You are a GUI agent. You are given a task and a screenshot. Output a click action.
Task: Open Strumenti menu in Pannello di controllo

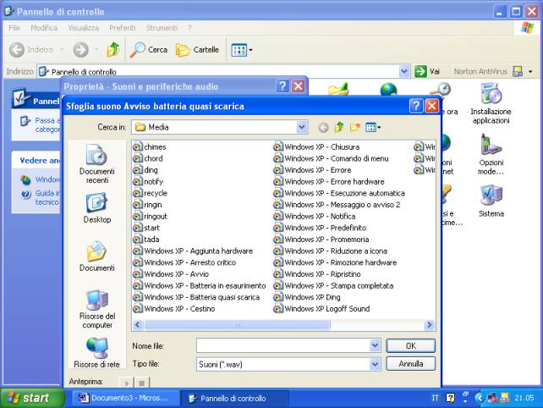(162, 28)
